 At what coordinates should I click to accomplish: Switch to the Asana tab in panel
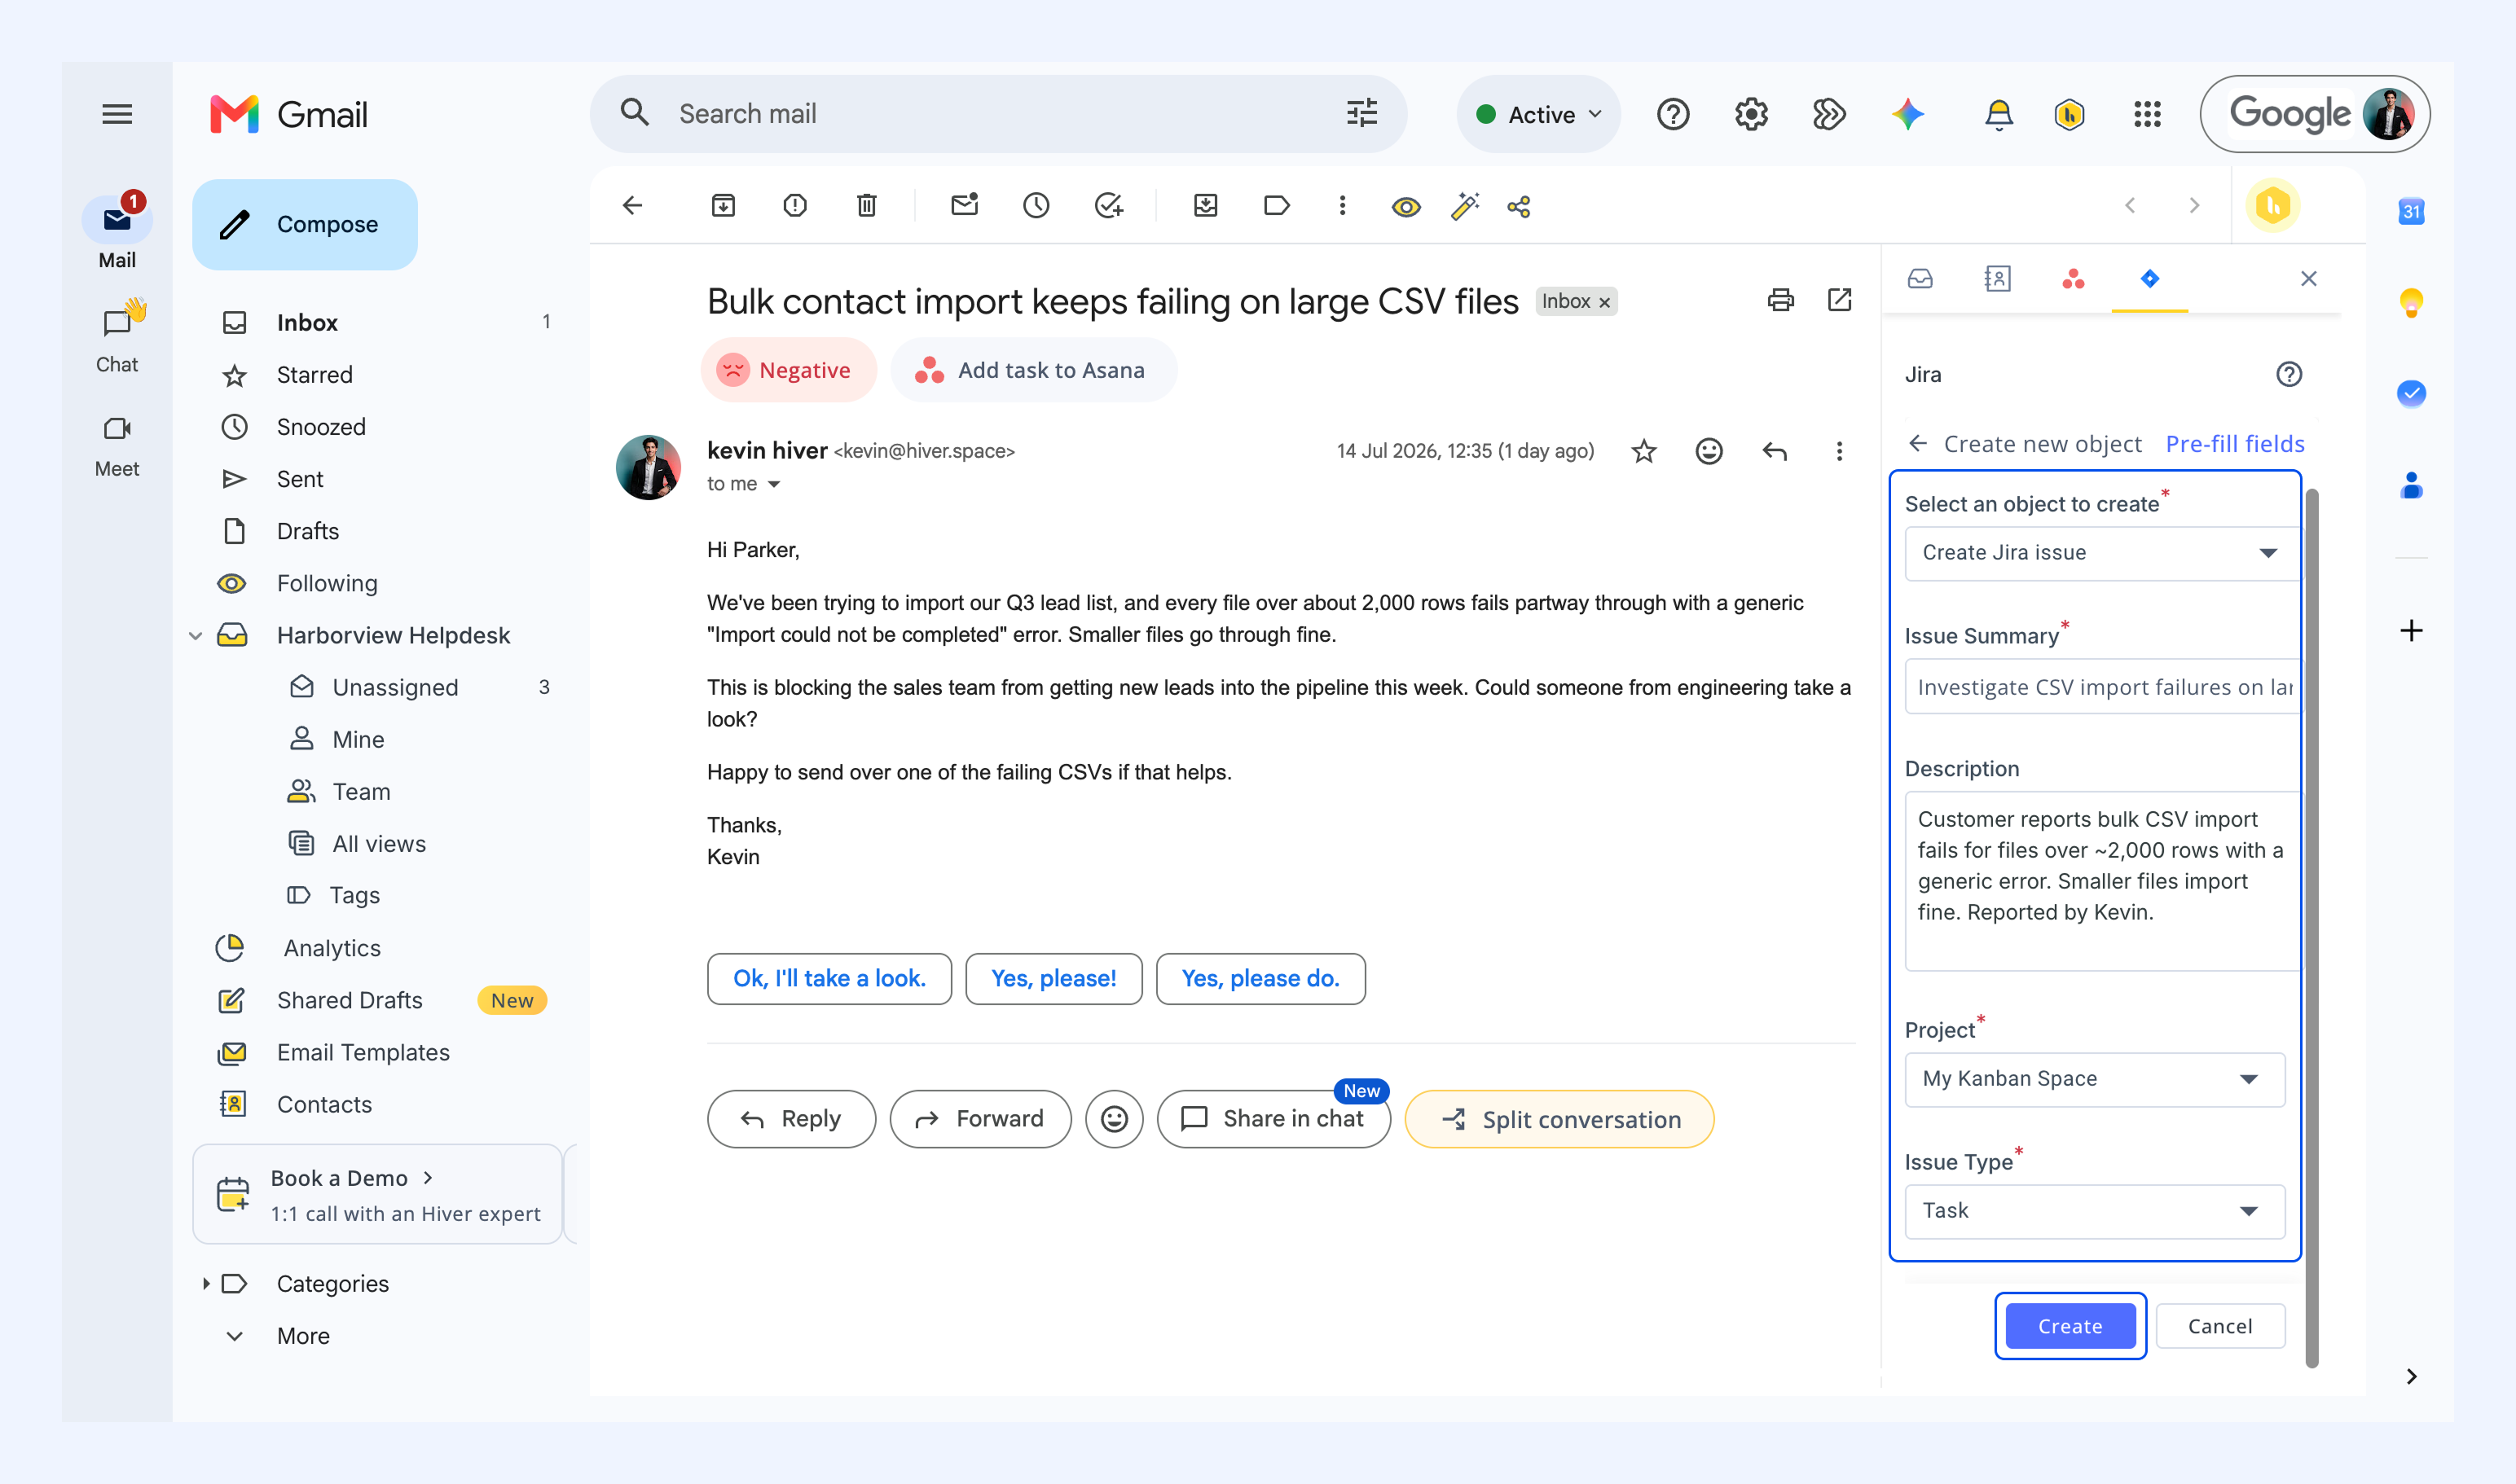pyautogui.click(x=2073, y=279)
